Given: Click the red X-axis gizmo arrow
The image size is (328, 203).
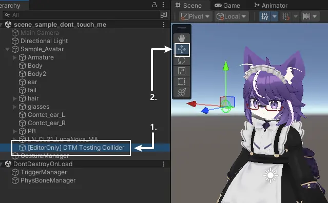Looking at the screenshot, I should (191, 104).
